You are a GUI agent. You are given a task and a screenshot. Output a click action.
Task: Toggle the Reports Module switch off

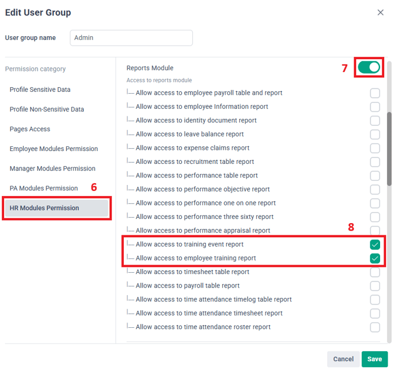point(369,67)
